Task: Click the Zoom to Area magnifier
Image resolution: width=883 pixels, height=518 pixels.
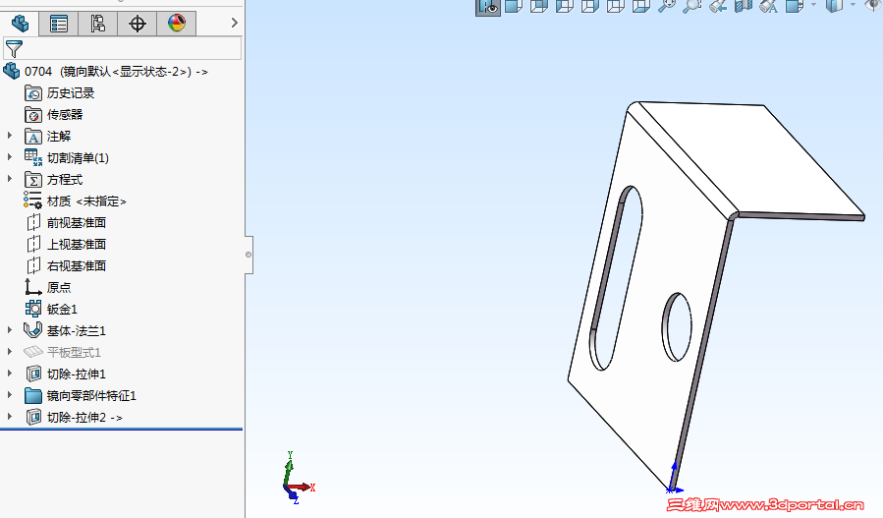Action: click(x=692, y=6)
